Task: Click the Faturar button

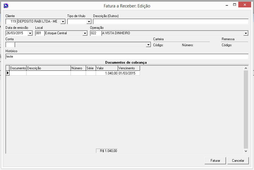Action: tap(215, 160)
